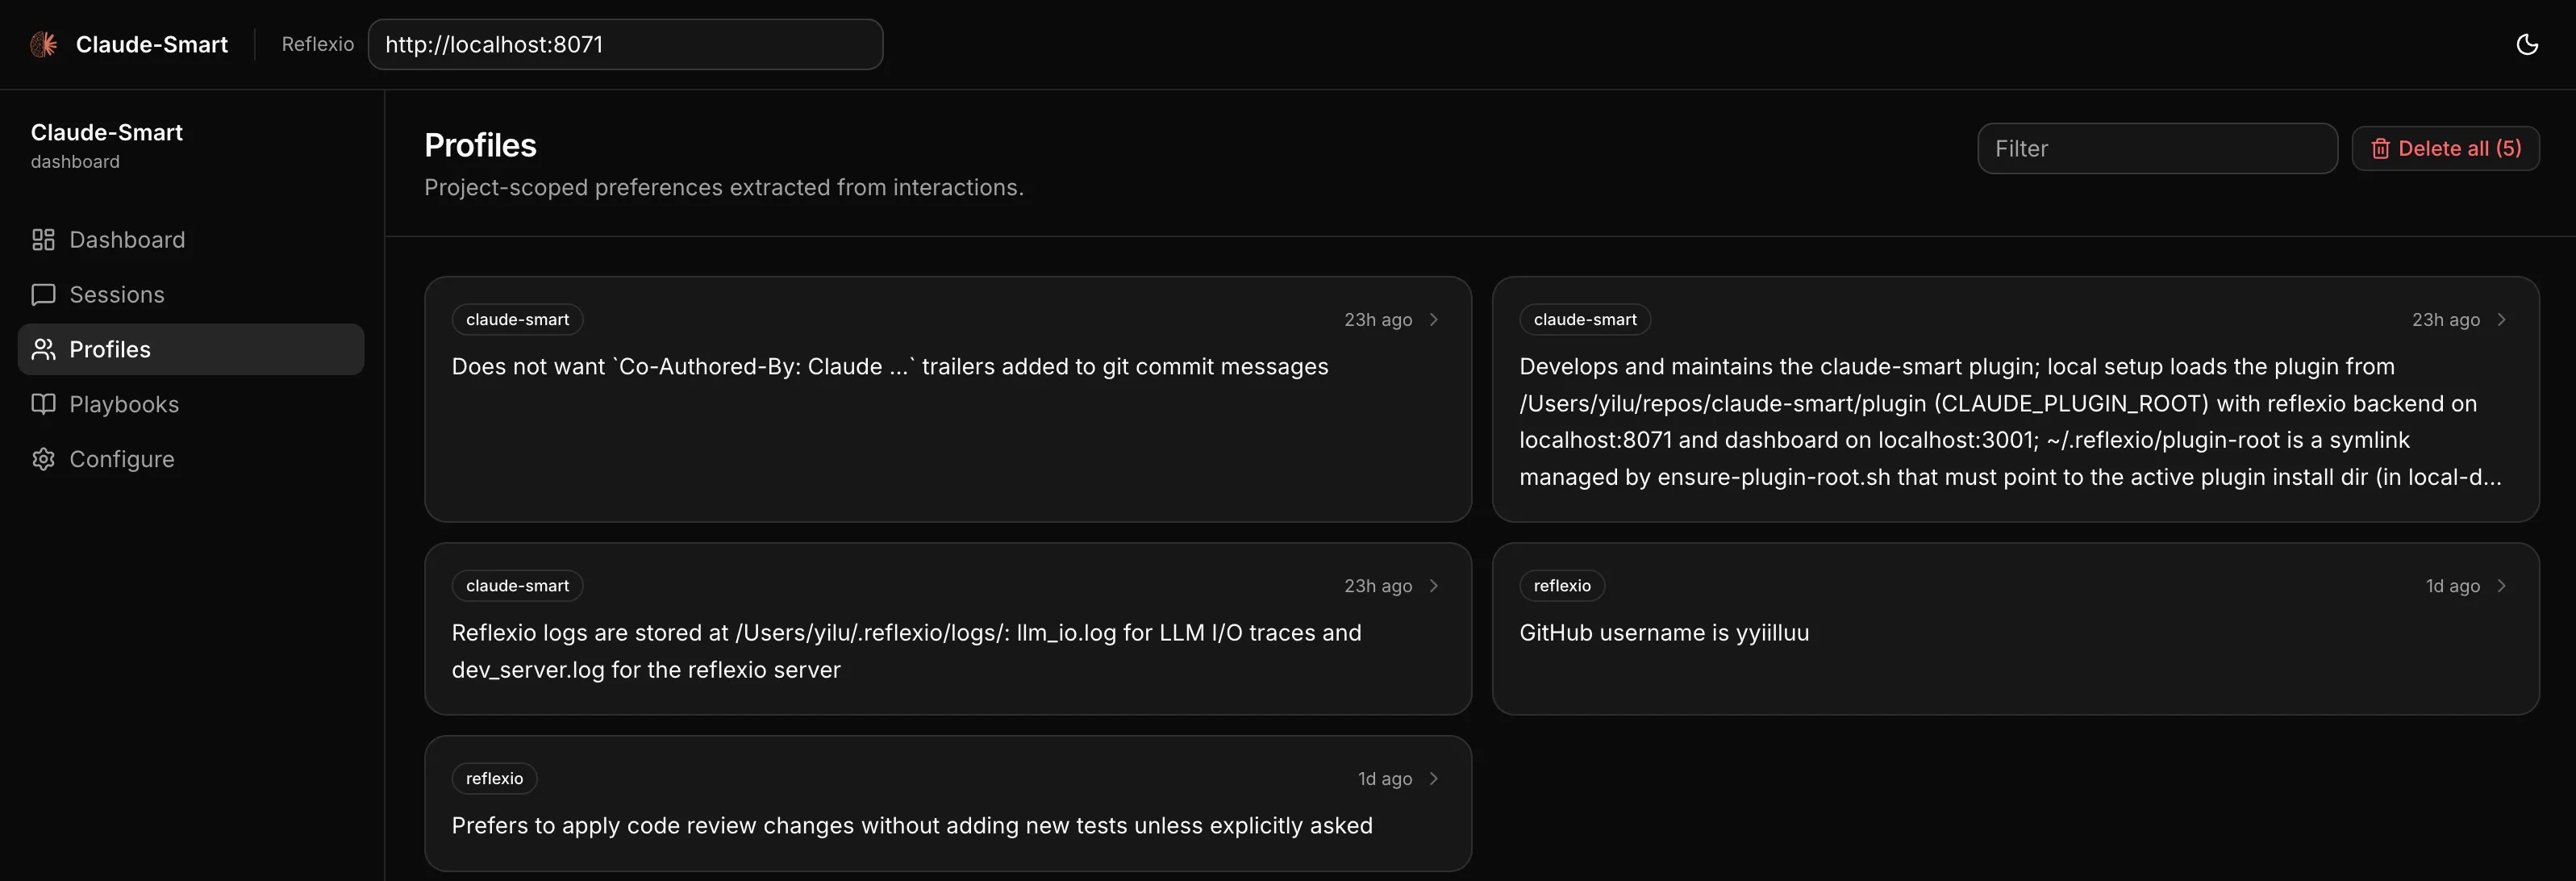Click reflexio tag on code review card

[x=494, y=779]
